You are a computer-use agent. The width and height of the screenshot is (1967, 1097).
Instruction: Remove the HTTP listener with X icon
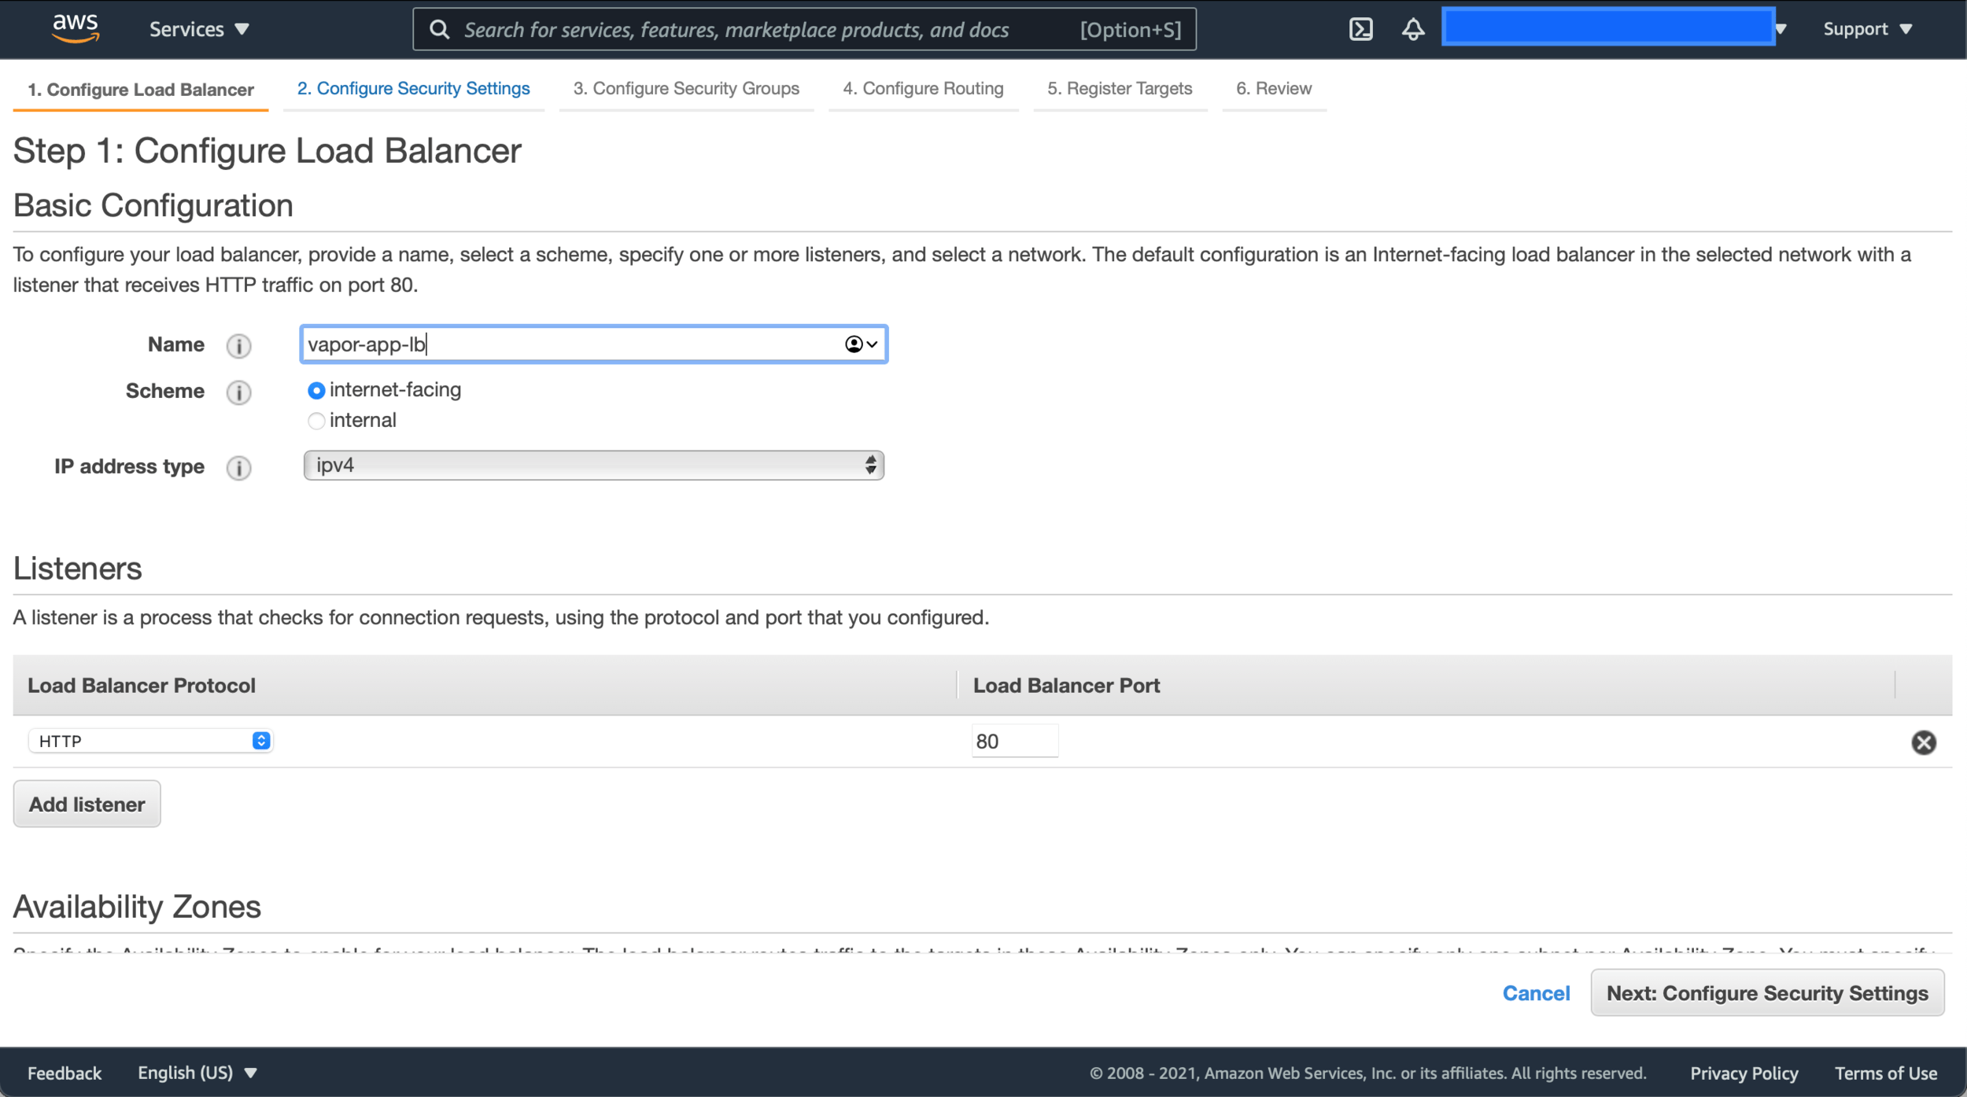(1923, 742)
